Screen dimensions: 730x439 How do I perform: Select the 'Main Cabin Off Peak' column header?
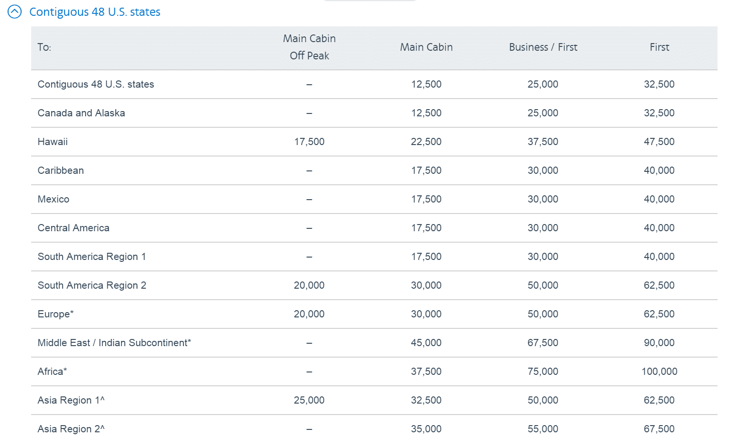pyautogui.click(x=309, y=47)
